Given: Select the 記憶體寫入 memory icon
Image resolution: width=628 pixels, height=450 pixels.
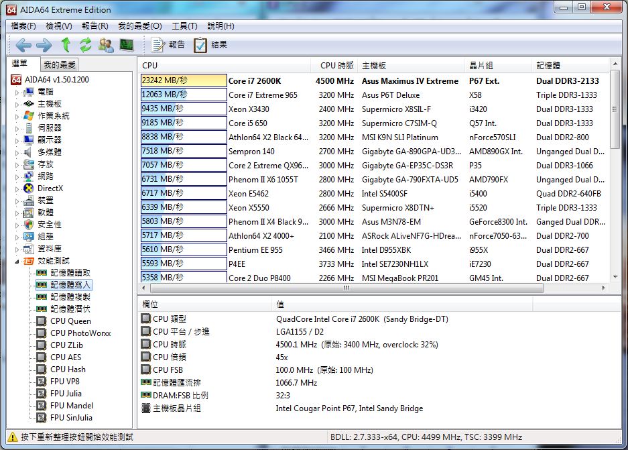Looking at the screenshot, I should 42,285.
